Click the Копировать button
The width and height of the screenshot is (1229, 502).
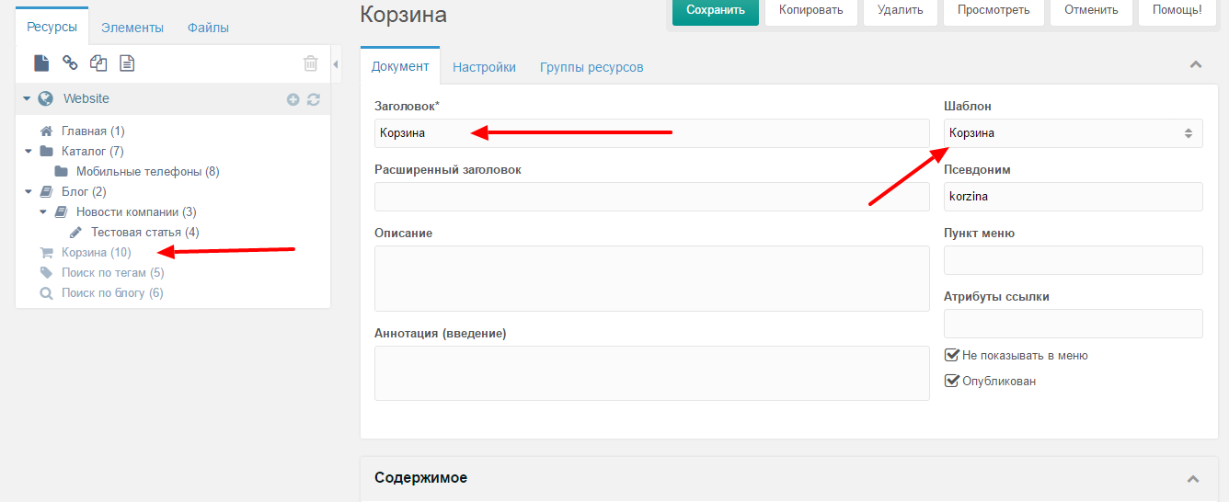811,10
